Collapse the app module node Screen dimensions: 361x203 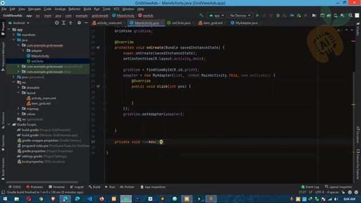point(9,29)
